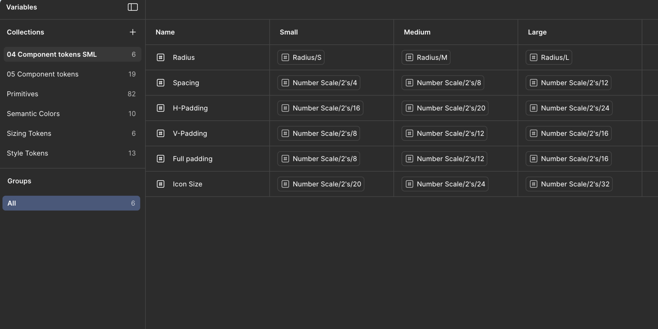The width and height of the screenshot is (658, 329).
Task: Click the number type icon beside Full padding
Action: pyautogui.click(x=160, y=159)
